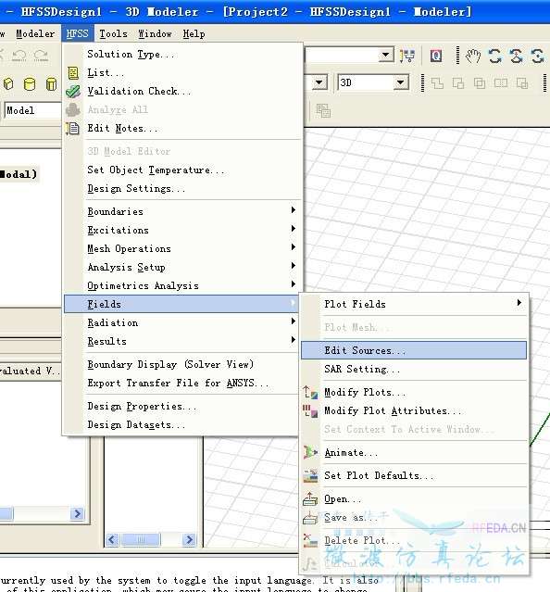Click the Intersect boolean operation icon
The width and height of the screenshot is (550, 592).
(480, 83)
